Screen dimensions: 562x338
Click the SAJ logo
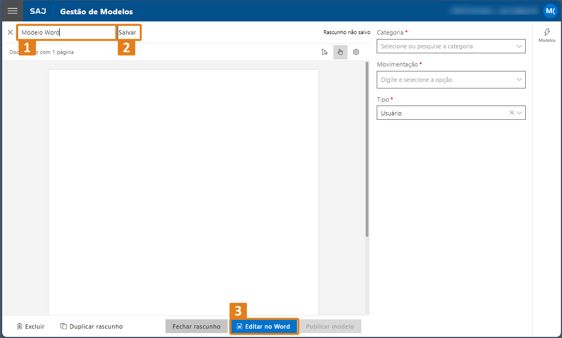click(38, 12)
